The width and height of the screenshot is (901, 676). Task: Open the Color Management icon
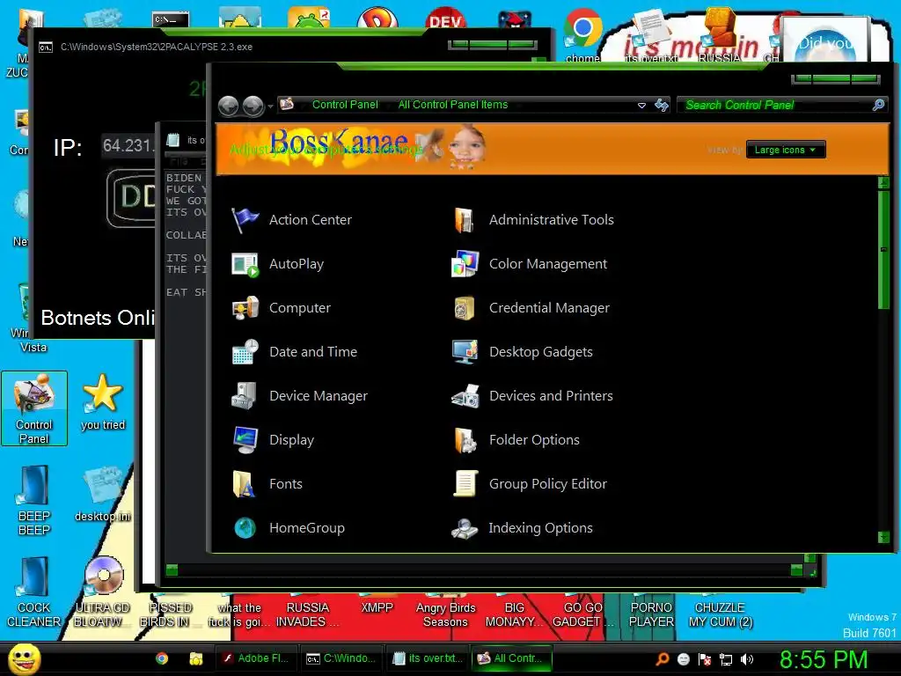point(465,264)
